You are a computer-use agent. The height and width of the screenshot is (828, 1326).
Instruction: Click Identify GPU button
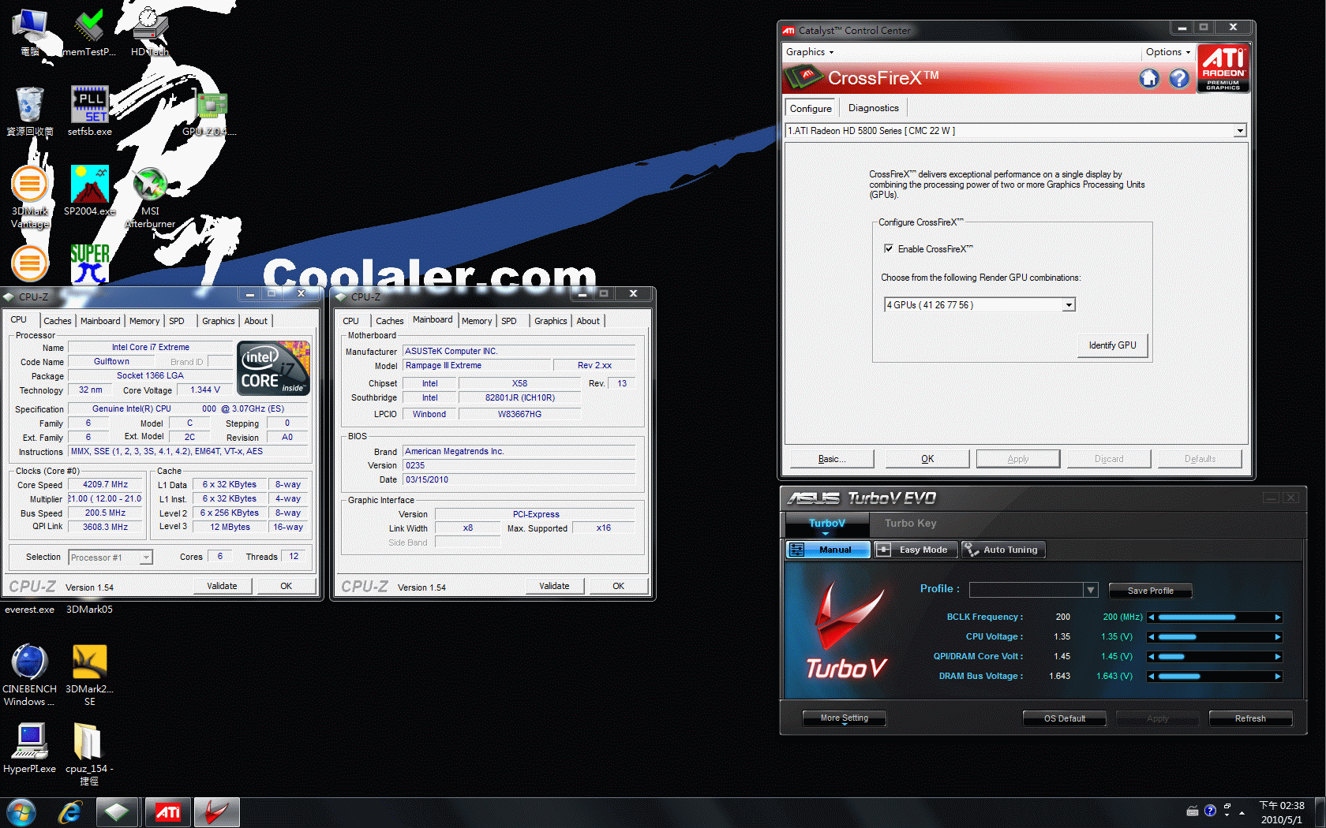(1112, 345)
